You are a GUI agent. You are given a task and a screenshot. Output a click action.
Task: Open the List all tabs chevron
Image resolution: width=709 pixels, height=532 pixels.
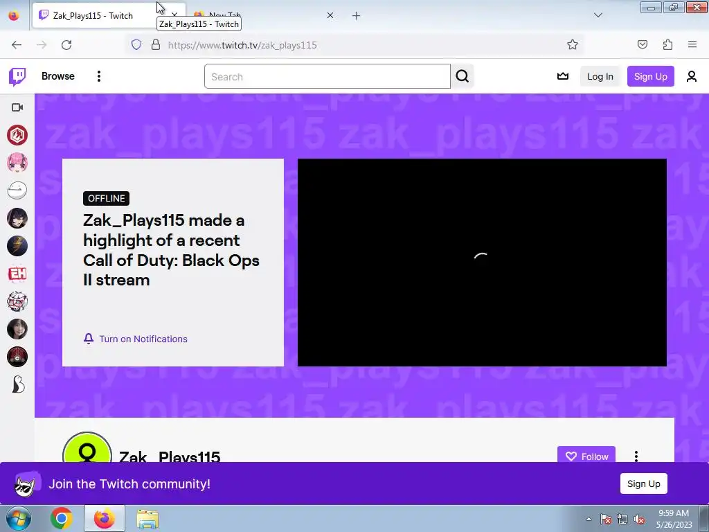(598, 15)
